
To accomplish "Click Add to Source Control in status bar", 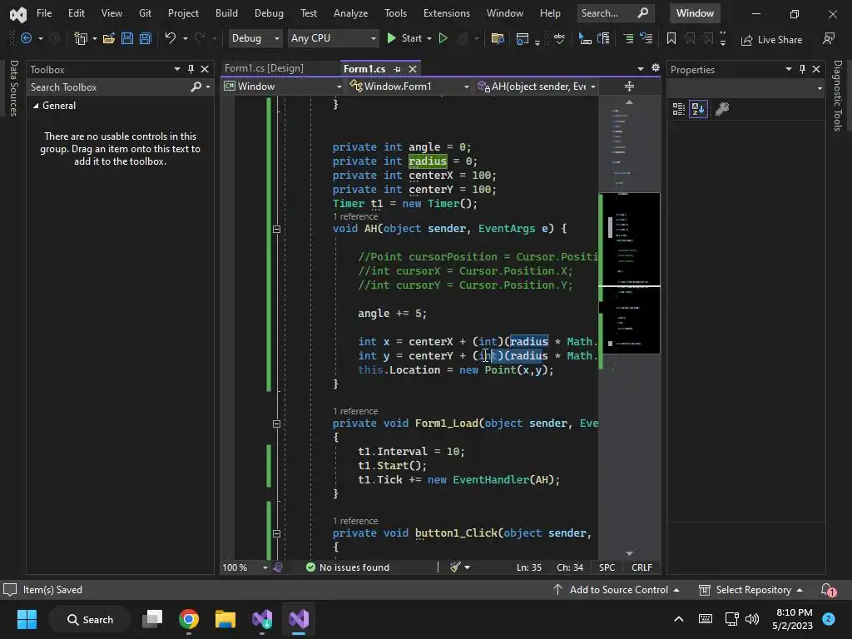I will point(617,590).
